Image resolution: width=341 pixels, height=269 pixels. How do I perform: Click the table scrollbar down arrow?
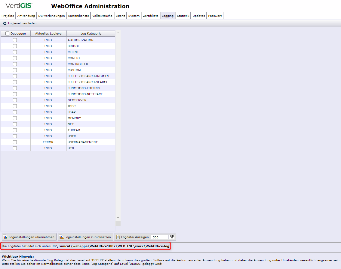pos(118,218)
